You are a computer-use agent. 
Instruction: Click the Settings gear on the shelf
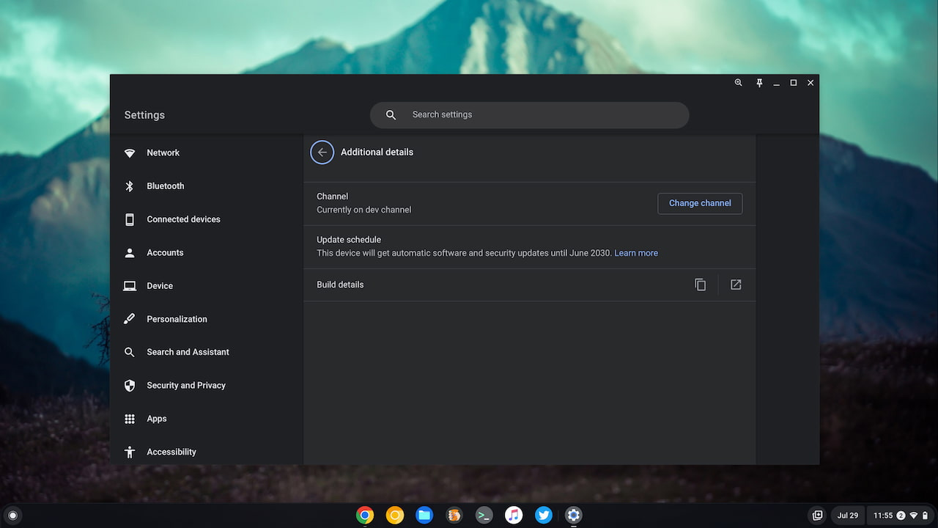pyautogui.click(x=574, y=516)
